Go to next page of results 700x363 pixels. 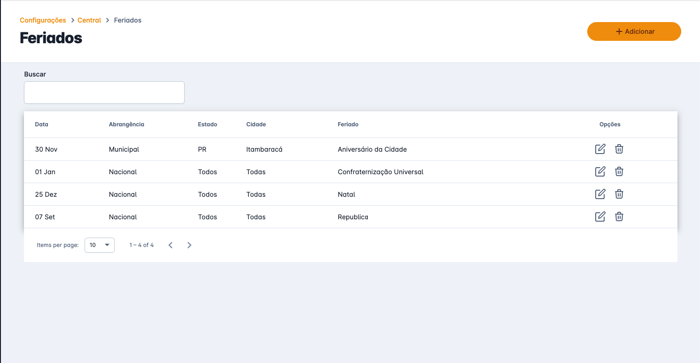(189, 245)
